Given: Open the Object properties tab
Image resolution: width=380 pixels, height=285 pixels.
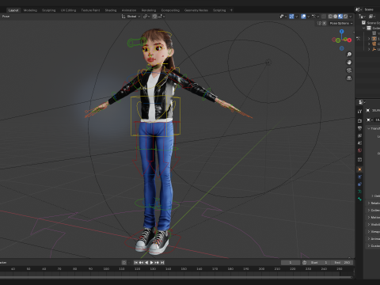Looking at the screenshot, I should [359, 169].
